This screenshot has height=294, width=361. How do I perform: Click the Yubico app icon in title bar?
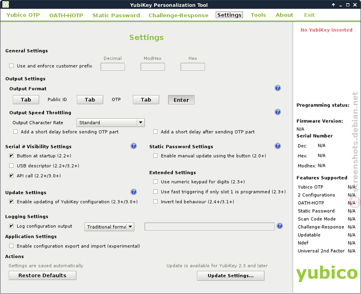tap(5, 4)
